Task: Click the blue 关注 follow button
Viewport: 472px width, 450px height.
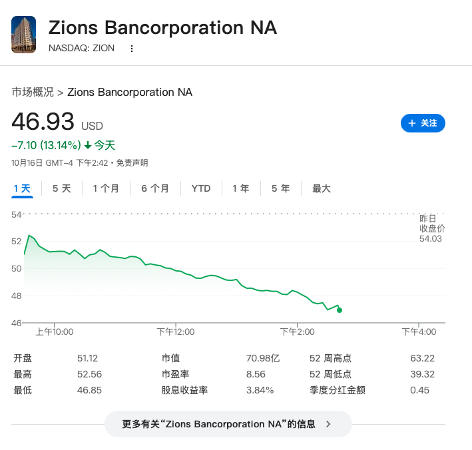Action: [x=423, y=123]
